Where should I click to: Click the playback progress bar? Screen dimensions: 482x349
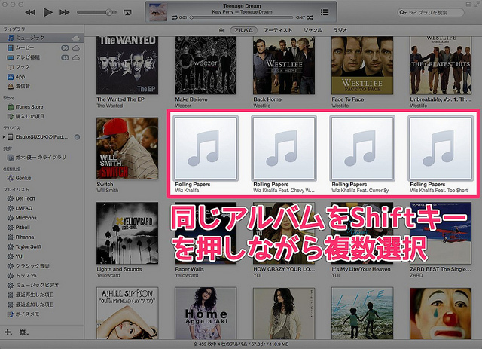point(242,17)
